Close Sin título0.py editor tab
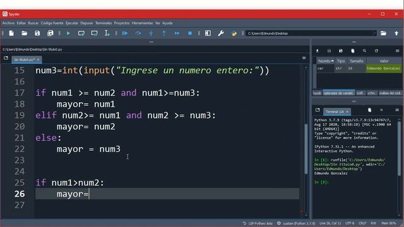404x227 pixels. coord(38,60)
